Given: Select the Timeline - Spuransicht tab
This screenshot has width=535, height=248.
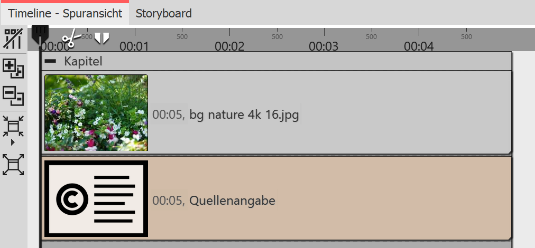Looking at the screenshot, I should tap(65, 14).
